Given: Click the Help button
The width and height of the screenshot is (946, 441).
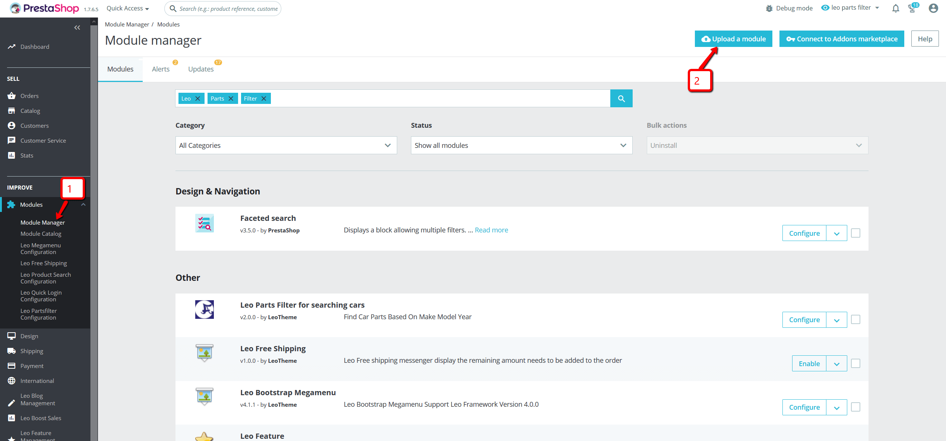Looking at the screenshot, I should tap(925, 39).
